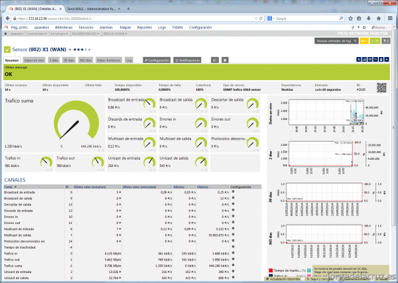The image size is (398, 283).
Task: Click the dark Configuración button
Action: (x=157, y=60)
